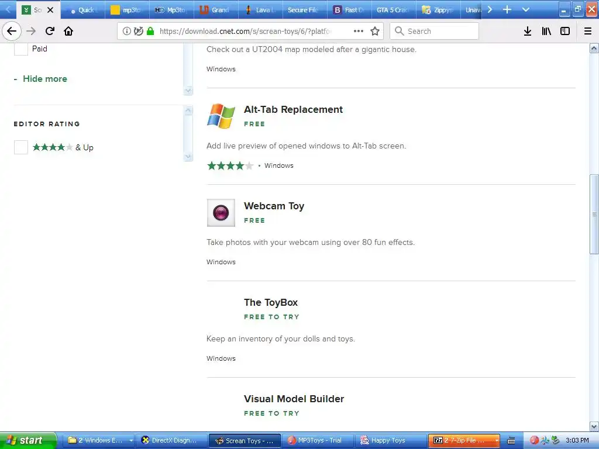Click the safely remove hardware tray icon
The height and width of the screenshot is (449, 599).
pyautogui.click(x=556, y=440)
